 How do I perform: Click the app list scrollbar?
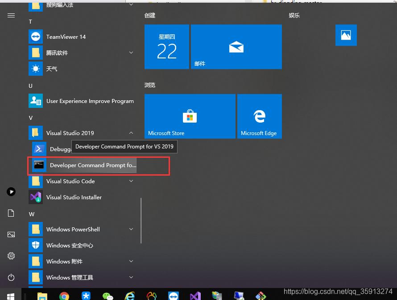click(141, 221)
